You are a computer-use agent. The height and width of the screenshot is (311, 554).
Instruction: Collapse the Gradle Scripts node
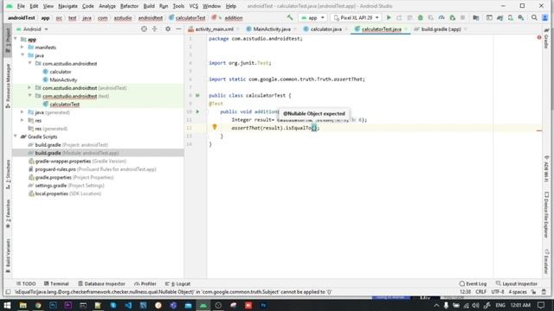[16, 136]
